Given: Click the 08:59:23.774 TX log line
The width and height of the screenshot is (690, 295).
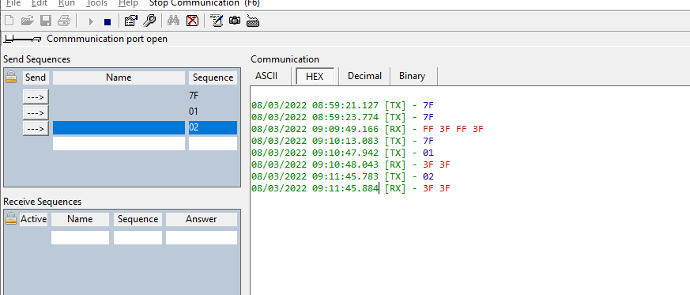Looking at the screenshot, I should (343, 118).
